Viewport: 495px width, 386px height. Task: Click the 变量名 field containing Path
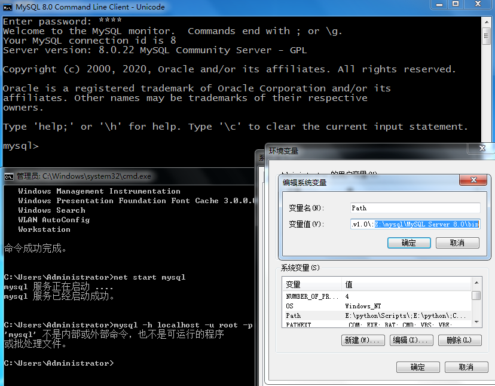pyautogui.click(x=415, y=208)
